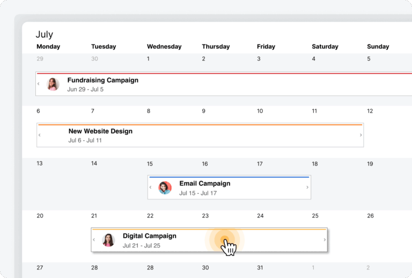This screenshot has width=412, height=278.
Task: Click the Jul 15 - Jul 17 date range
Action: point(198,193)
